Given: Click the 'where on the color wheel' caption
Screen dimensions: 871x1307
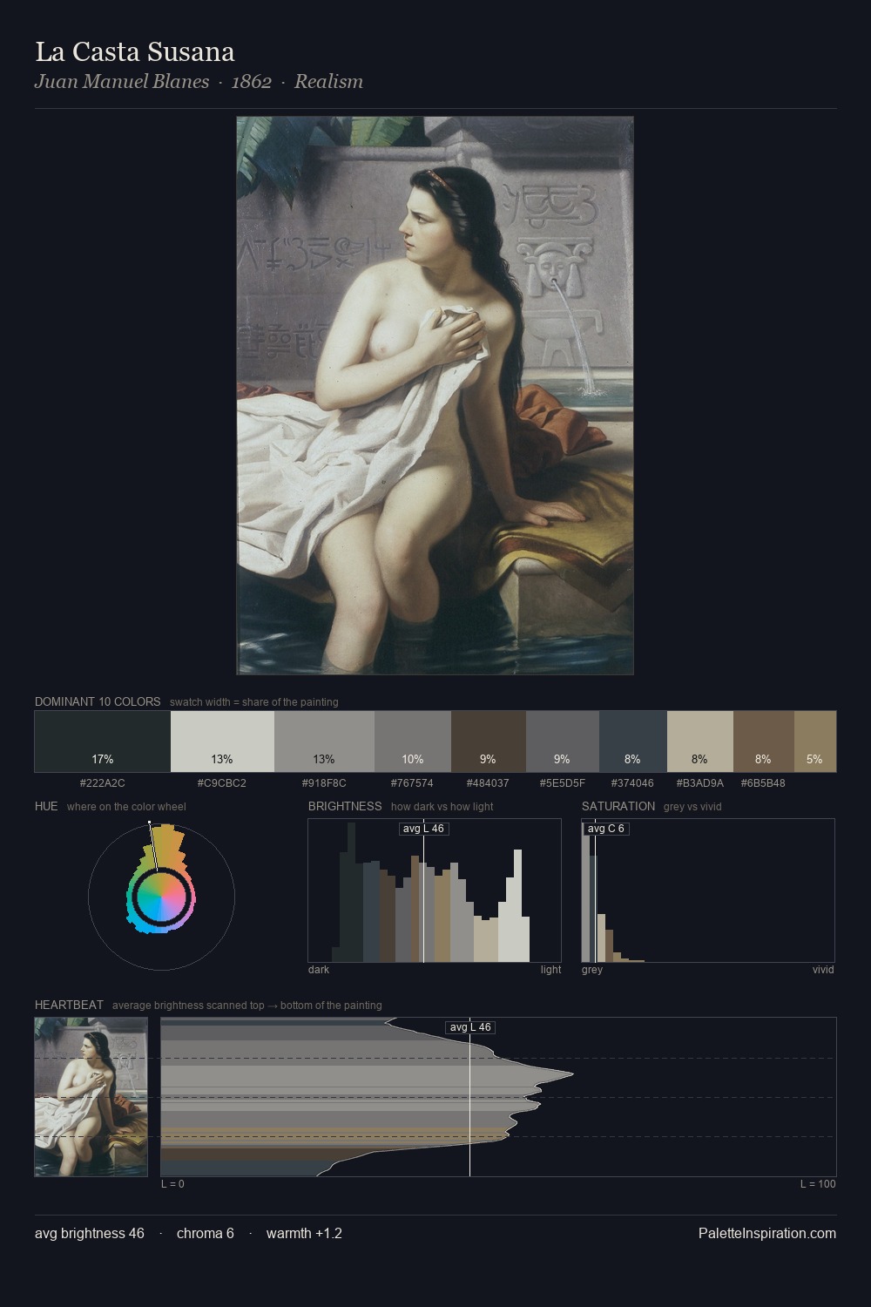Looking at the screenshot, I should click(126, 807).
